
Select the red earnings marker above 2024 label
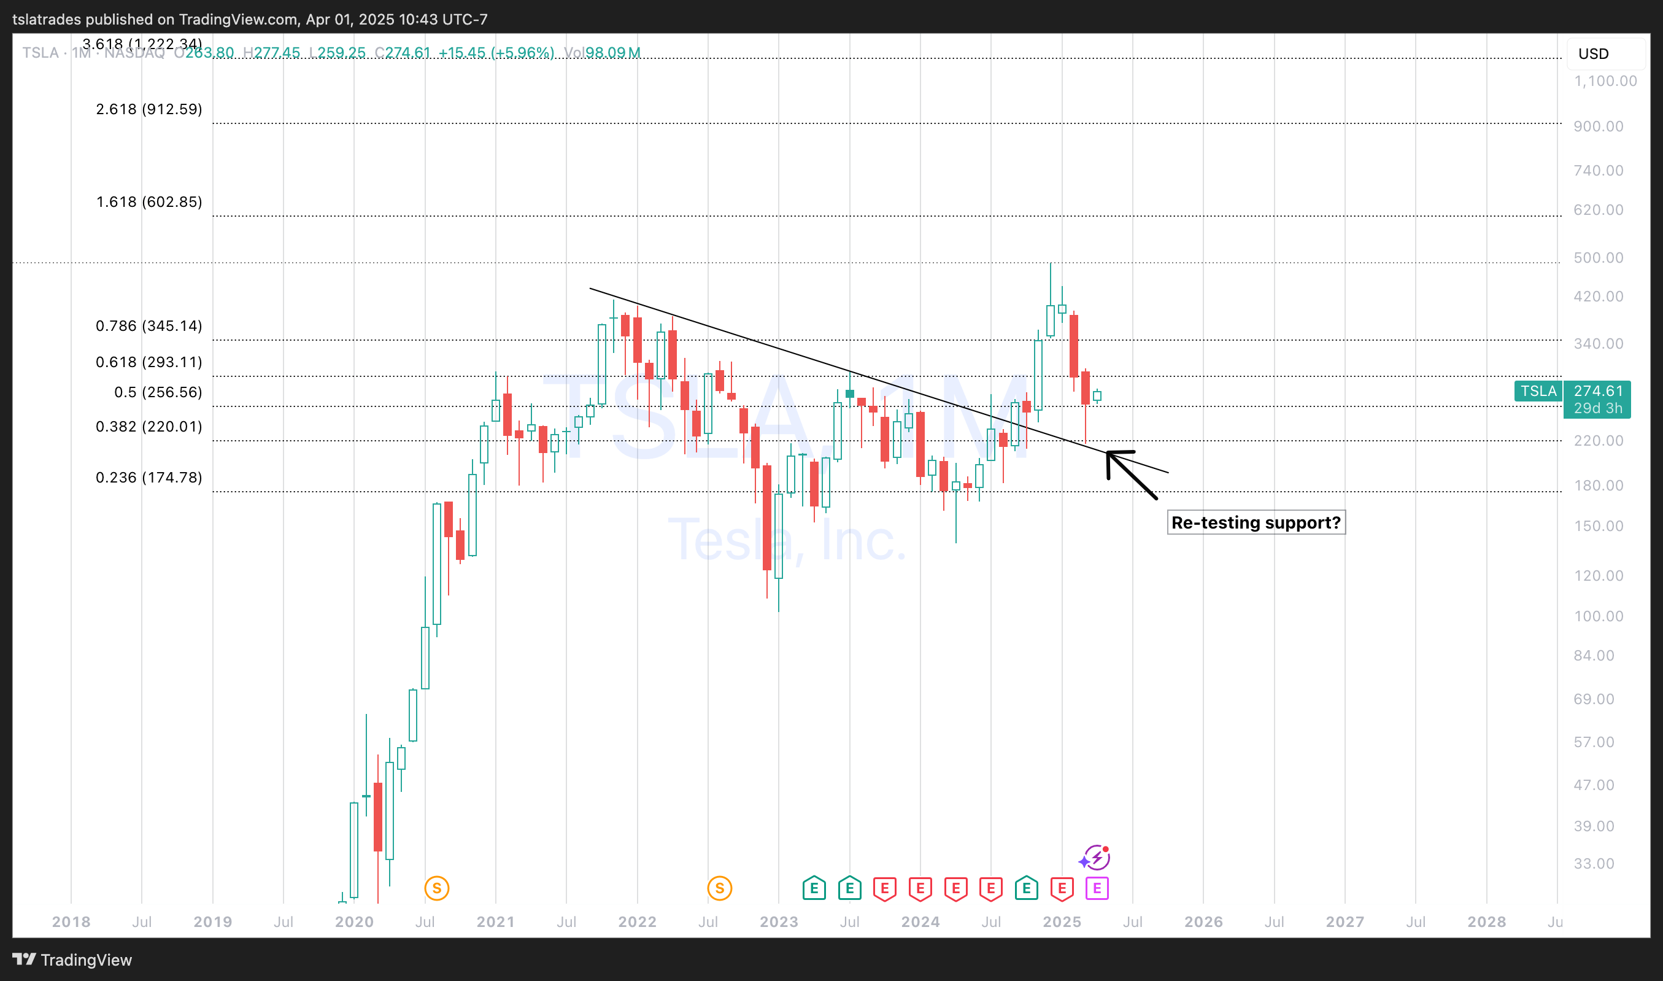point(920,888)
